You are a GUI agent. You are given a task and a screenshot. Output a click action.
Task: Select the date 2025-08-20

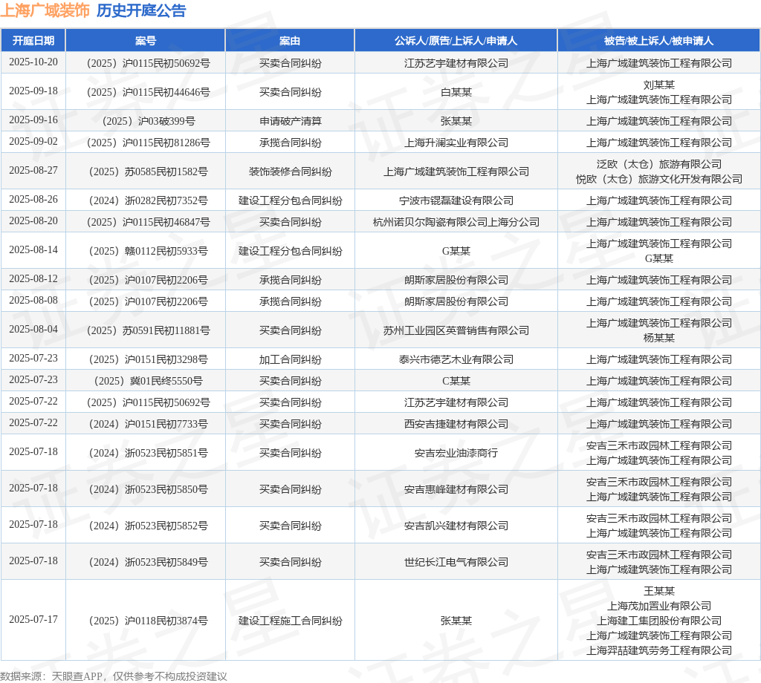click(33, 221)
